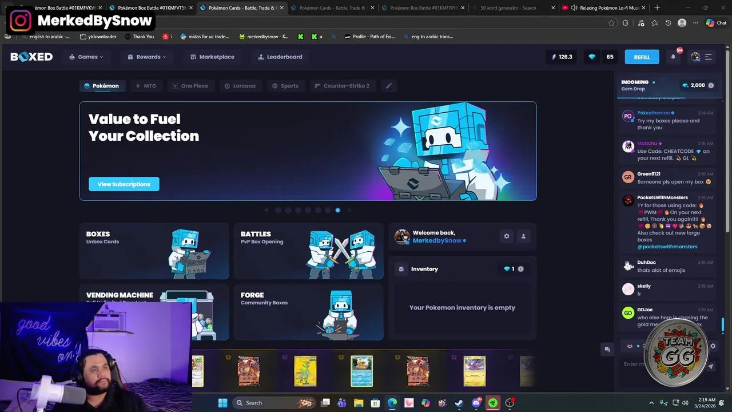Collapse chat with the speech bubble icon
This screenshot has height=412, width=732.
pyautogui.click(x=607, y=349)
